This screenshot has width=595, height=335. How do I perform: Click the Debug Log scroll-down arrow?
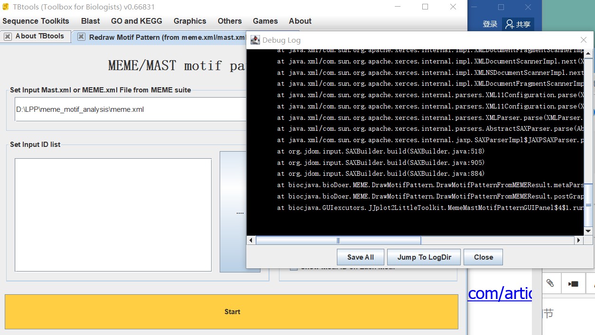pos(588,231)
